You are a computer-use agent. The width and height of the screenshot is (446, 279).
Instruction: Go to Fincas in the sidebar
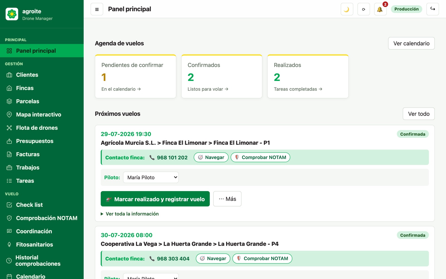pos(42,88)
